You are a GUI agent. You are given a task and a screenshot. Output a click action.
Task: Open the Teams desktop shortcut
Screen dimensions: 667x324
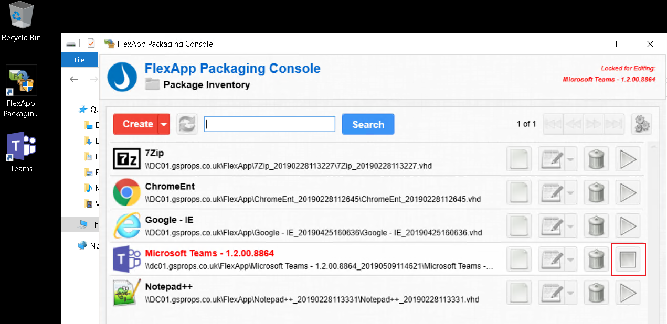pyautogui.click(x=21, y=152)
